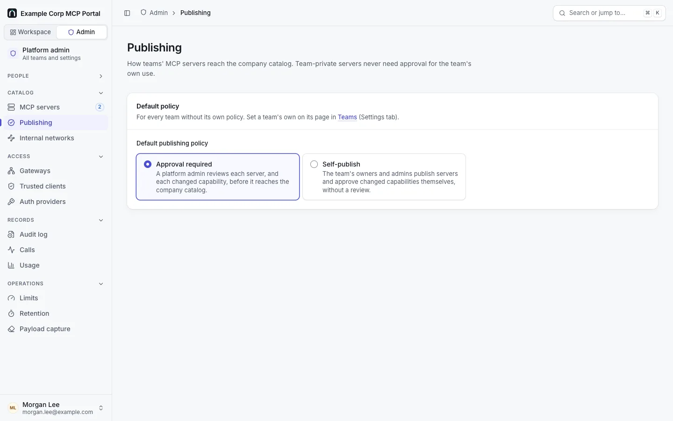
Task: Click the MCP servers badge showing 2
Action: pyautogui.click(x=100, y=107)
